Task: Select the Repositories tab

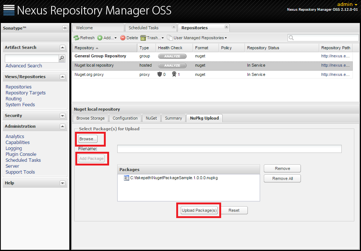Action: [x=204, y=28]
